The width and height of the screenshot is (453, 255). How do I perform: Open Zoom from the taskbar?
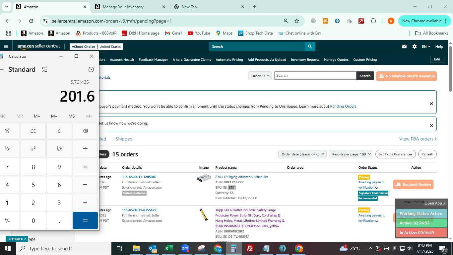(x=185, y=248)
